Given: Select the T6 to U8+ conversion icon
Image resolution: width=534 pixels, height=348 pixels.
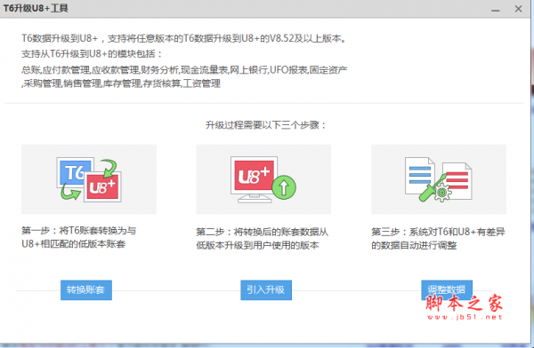Looking at the screenshot, I should click(89, 179).
